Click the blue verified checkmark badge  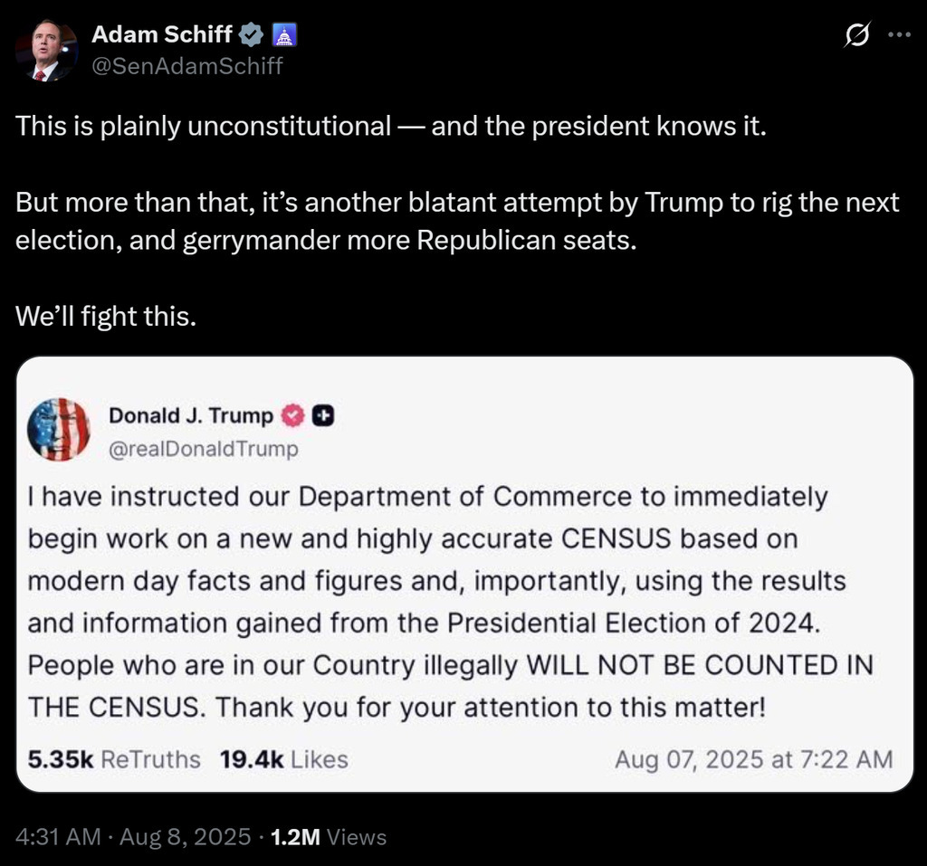pos(251,35)
